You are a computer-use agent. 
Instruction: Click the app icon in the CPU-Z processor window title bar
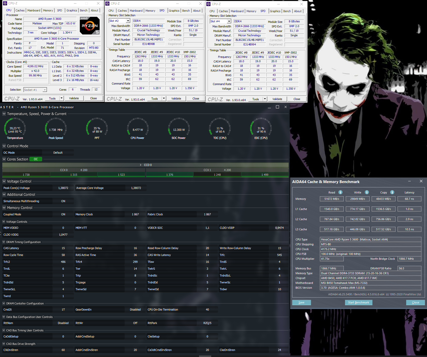tap(5, 3)
